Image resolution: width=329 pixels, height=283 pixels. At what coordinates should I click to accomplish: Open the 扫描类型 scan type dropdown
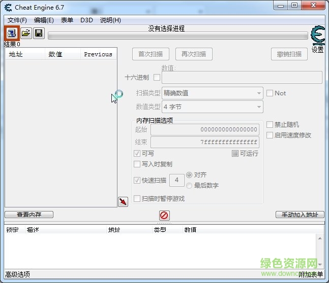pyautogui.click(x=213, y=93)
